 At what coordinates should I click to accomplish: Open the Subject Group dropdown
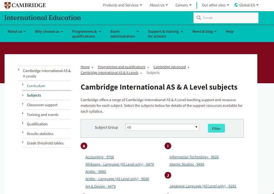(162, 127)
